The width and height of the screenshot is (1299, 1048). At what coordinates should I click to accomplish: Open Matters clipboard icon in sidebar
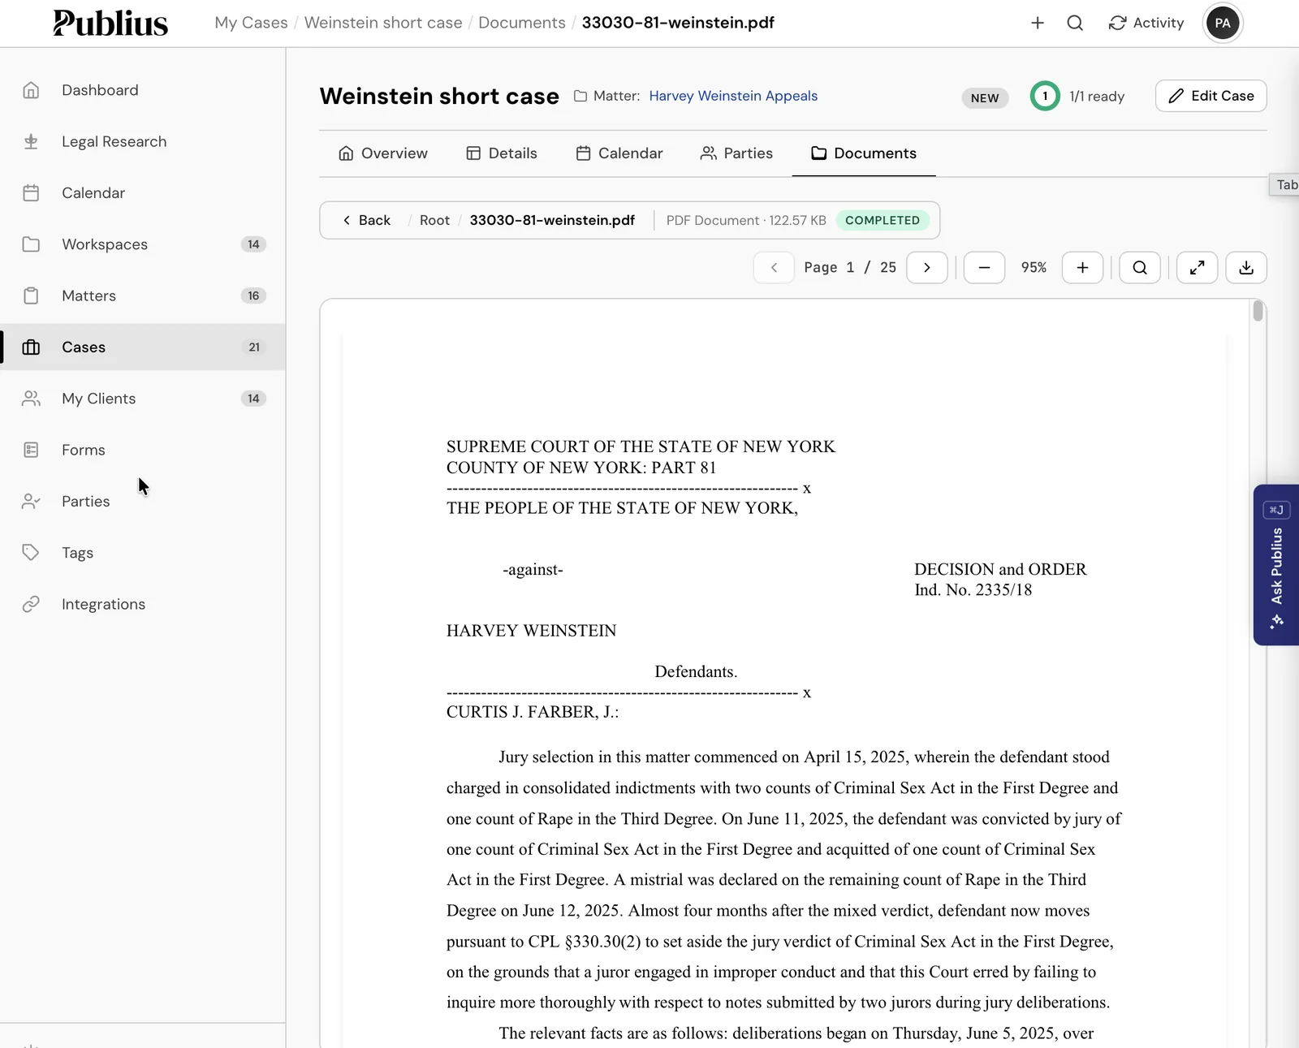pyautogui.click(x=31, y=295)
